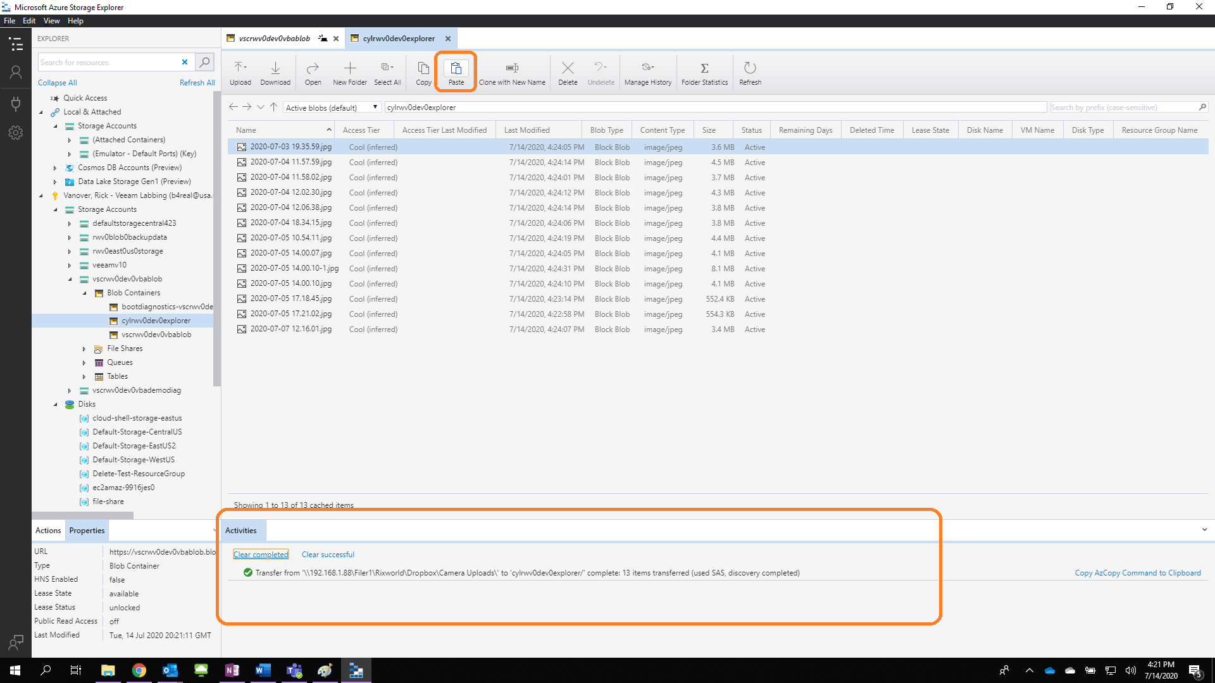Viewport: 1215px width, 683px height.
Task: Open the Feedback sidebar icon
Action: tap(16, 642)
